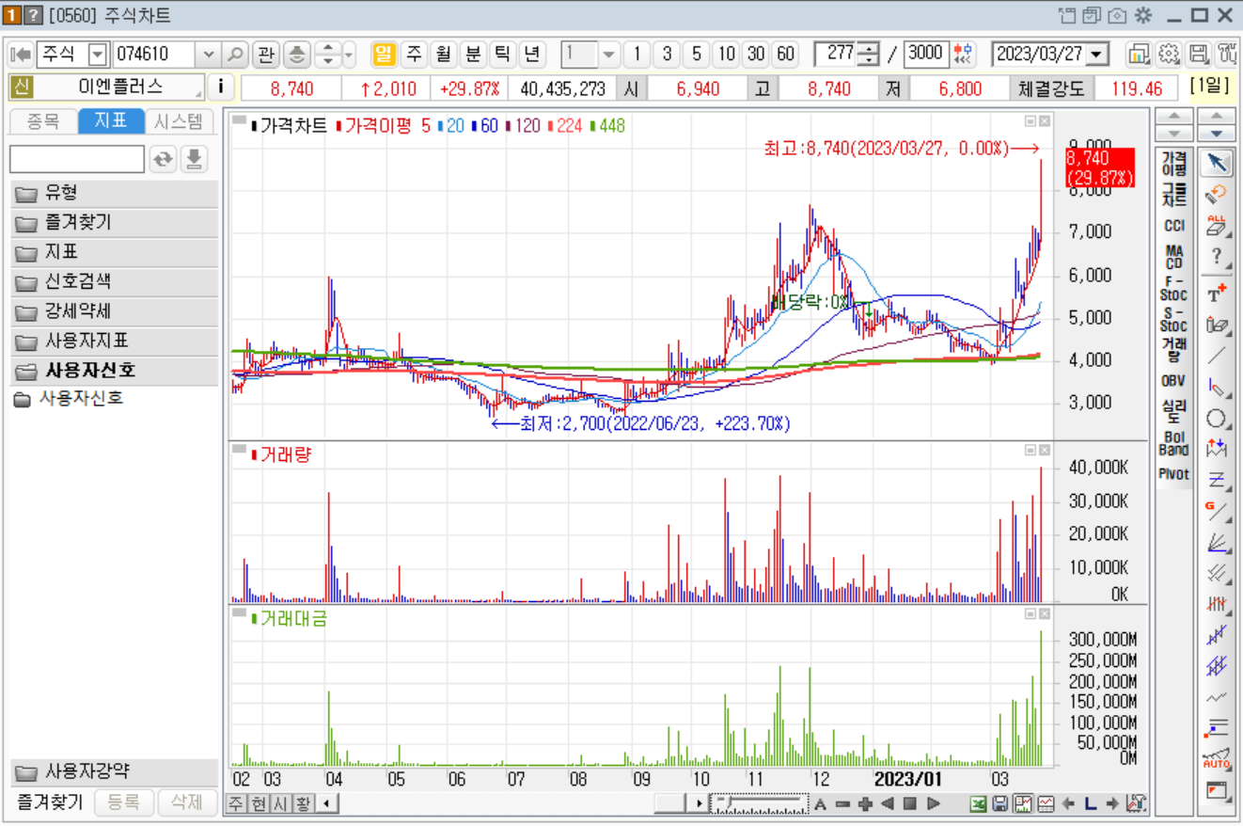Open the help question-mark tool
The height and width of the screenshot is (826, 1243).
(x=1218, y=256)
